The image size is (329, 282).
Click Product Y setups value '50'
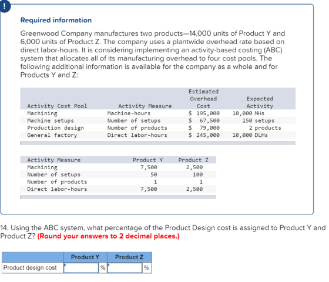[154, 174]
